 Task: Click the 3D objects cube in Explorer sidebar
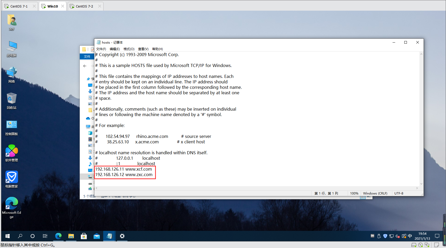(x=90, y=133)
